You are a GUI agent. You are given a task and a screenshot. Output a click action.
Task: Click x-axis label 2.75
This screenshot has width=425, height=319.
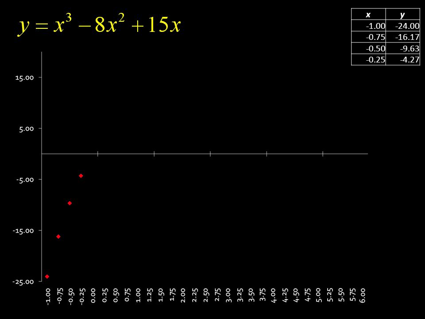pos(217,295)
